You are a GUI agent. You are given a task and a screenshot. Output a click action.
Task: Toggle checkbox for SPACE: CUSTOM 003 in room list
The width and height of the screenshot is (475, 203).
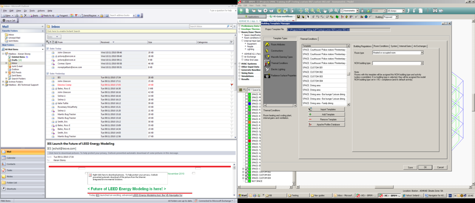247,175
